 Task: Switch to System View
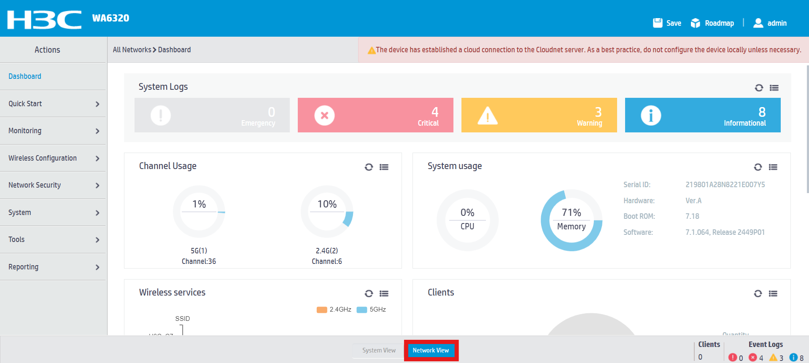(379, 350)
